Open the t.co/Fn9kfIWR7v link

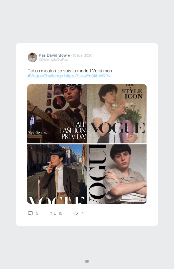pyautogui.click(x=87, y=76)
